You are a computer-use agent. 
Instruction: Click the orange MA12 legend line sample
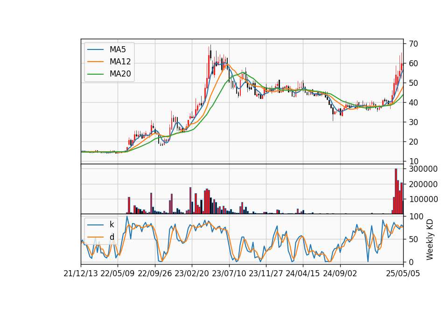(x=95, y=62)
